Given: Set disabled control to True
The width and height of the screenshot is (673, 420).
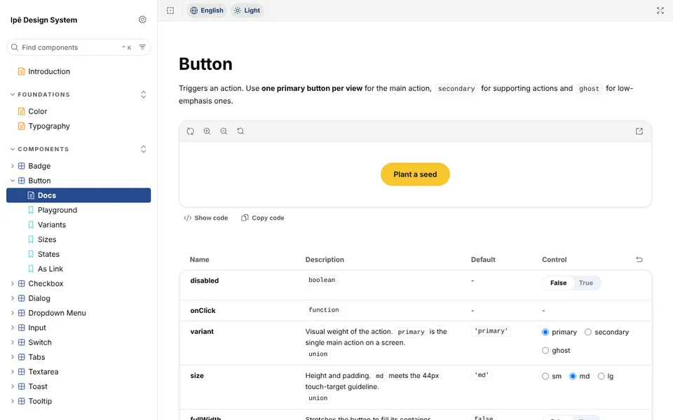Looking at the screenshot, I should coord(585,283).
